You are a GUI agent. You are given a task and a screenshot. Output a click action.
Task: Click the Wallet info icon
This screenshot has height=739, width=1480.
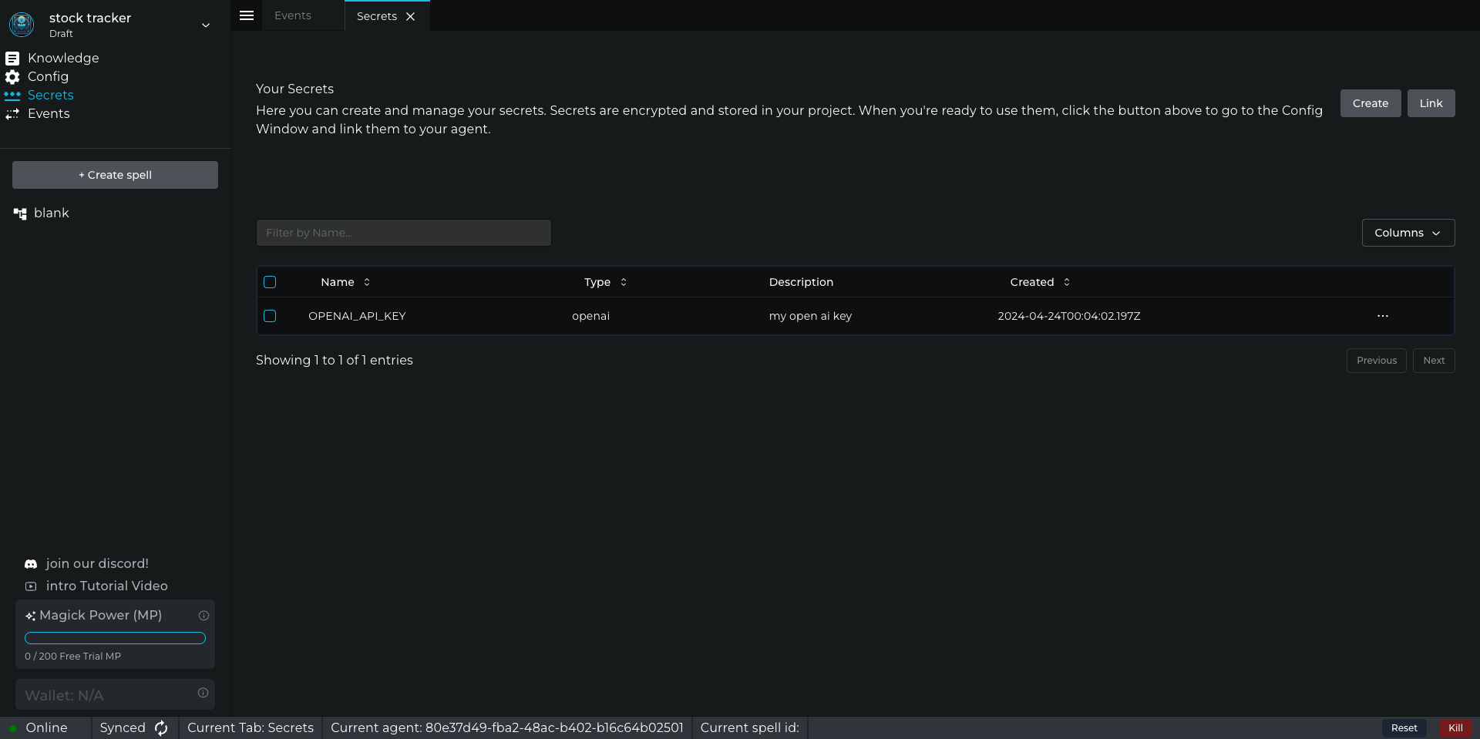[203, 693]
